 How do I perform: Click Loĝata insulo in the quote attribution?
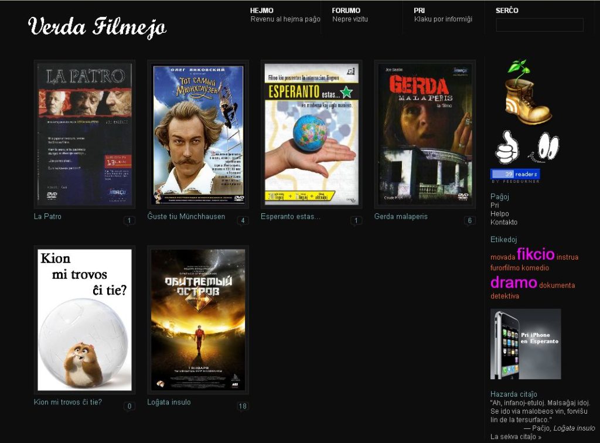574,428
